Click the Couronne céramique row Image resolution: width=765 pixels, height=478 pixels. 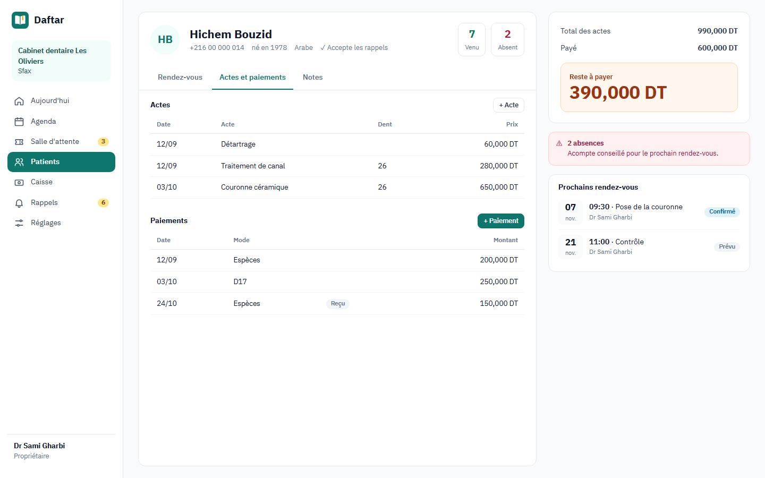tap(337, 187)
